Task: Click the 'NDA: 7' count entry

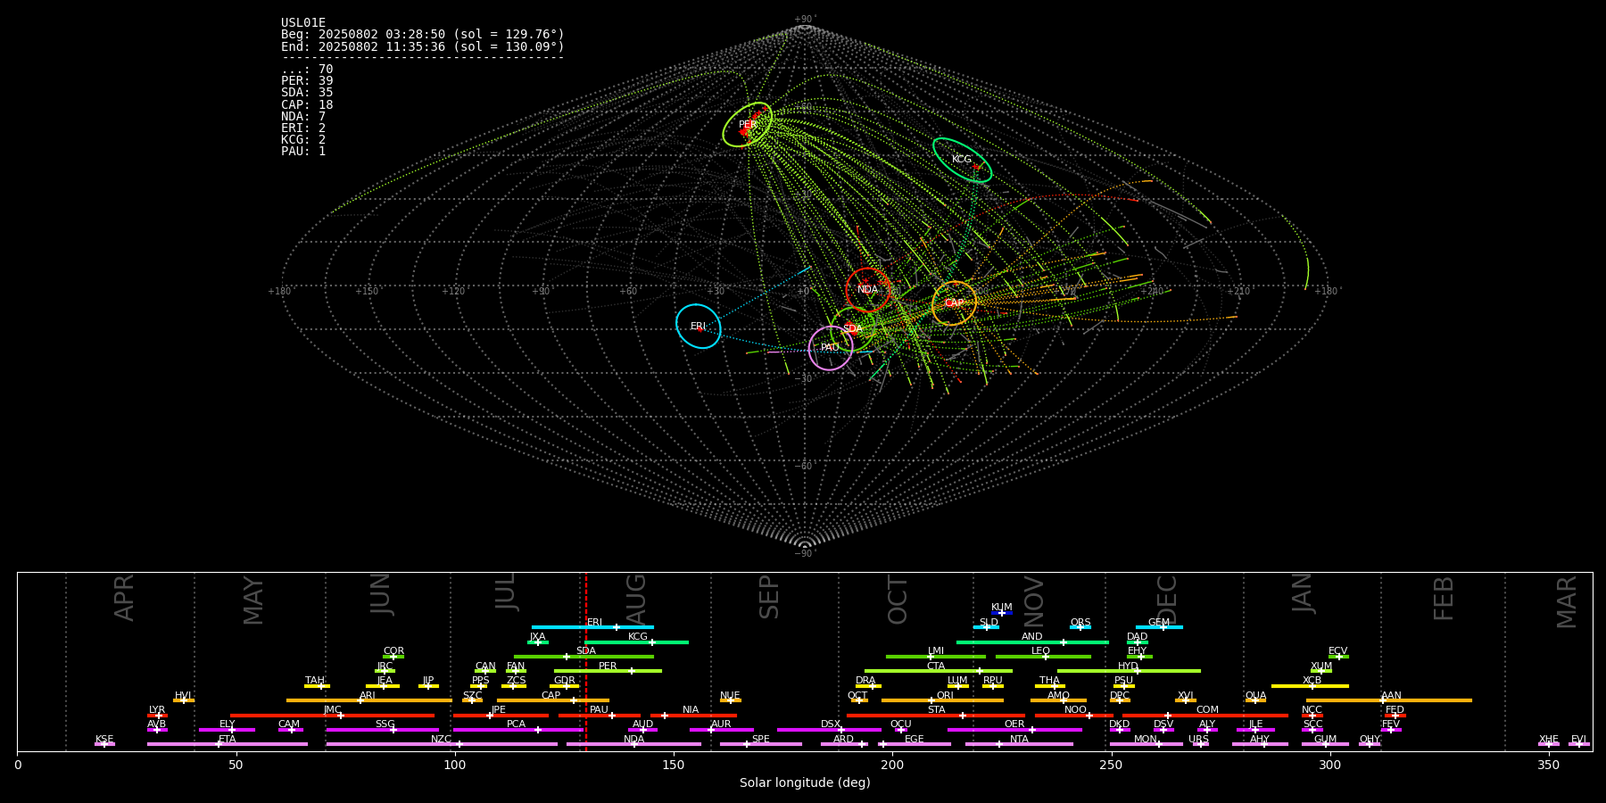Action: point(303,116)
